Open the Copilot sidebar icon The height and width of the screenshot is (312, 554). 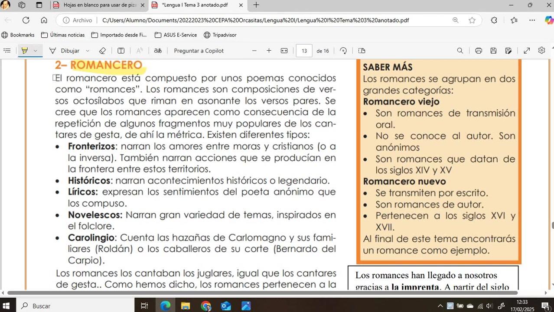549,20
